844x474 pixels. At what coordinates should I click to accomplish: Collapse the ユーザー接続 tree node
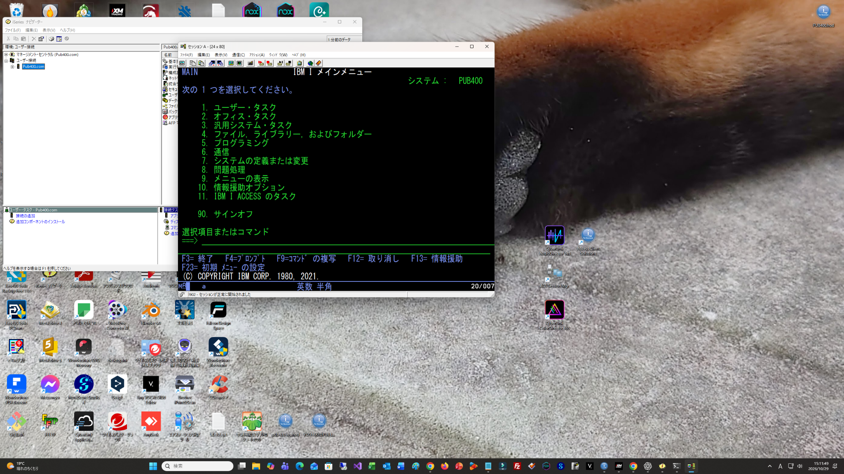point(6,60)
